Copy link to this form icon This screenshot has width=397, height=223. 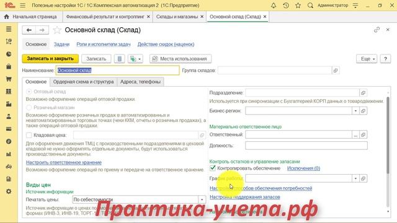coord(377,30)
